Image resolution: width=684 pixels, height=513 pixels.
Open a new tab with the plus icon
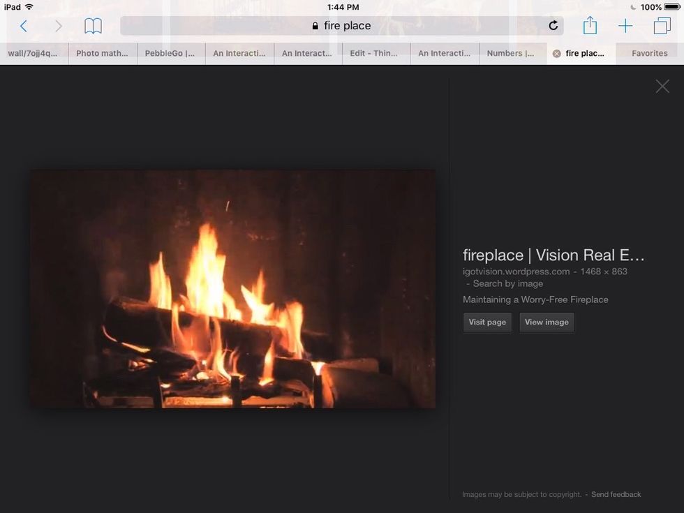point(625,26)
